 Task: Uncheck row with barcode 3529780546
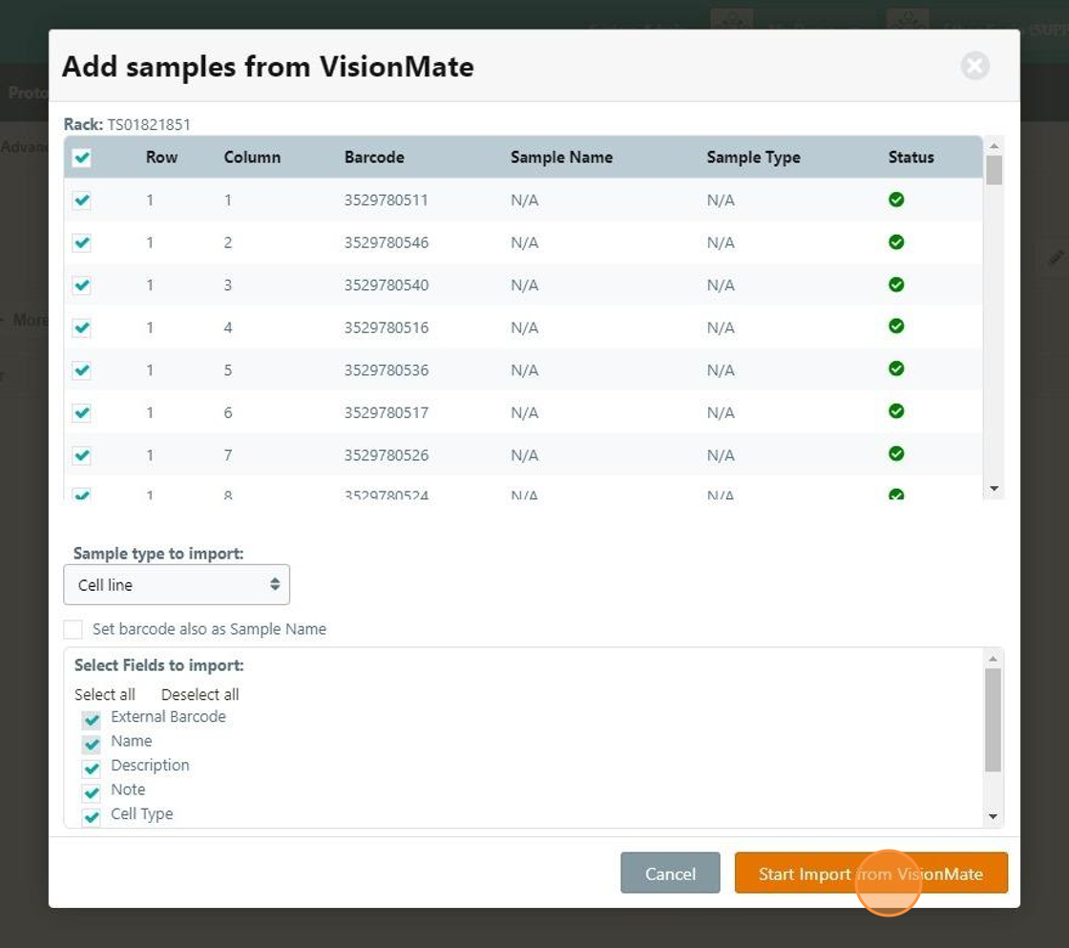coord(82,242)
